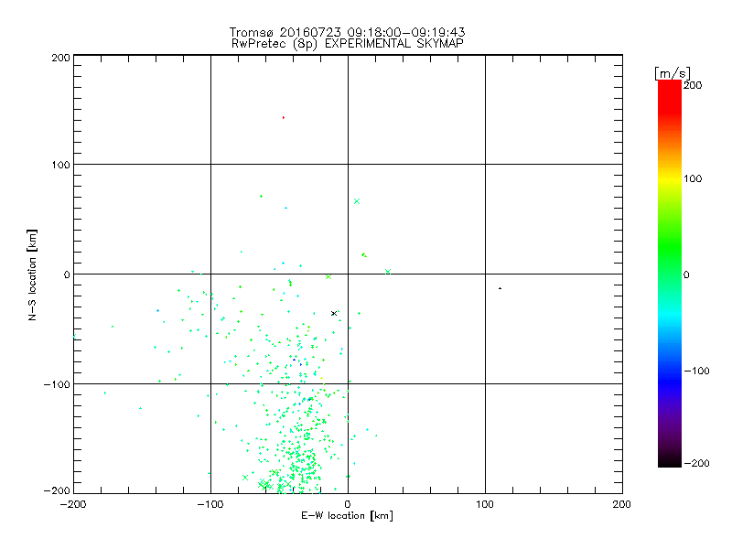Click the 'RwPretec (8p) EXPERIMENTAL SKYMAP' subtitle

click(348, 44)
